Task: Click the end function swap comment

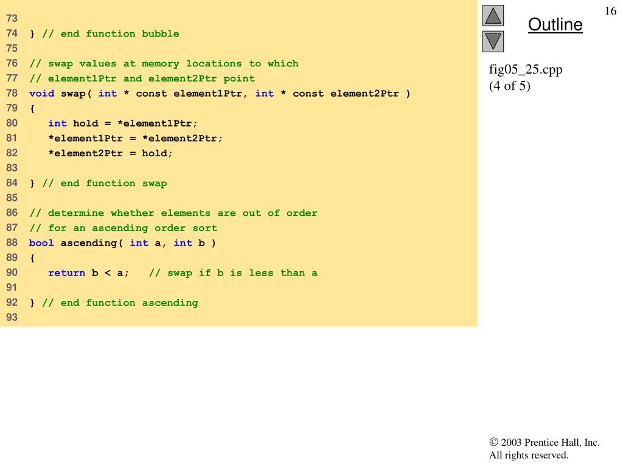Action: (105, 184)
